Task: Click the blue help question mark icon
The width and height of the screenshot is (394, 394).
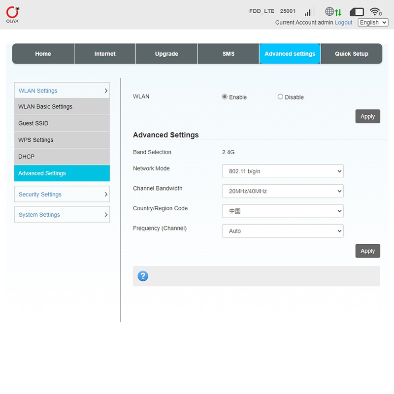Action: click(x=143, y=276)
